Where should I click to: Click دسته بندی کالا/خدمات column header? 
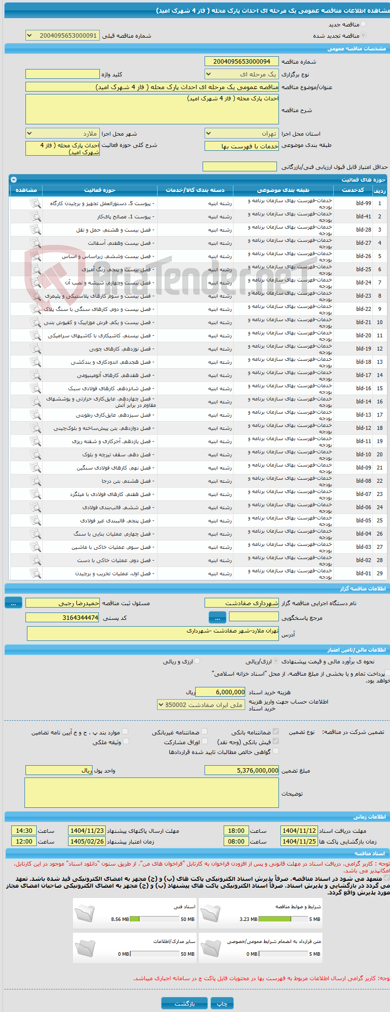(x=195, y=190)
